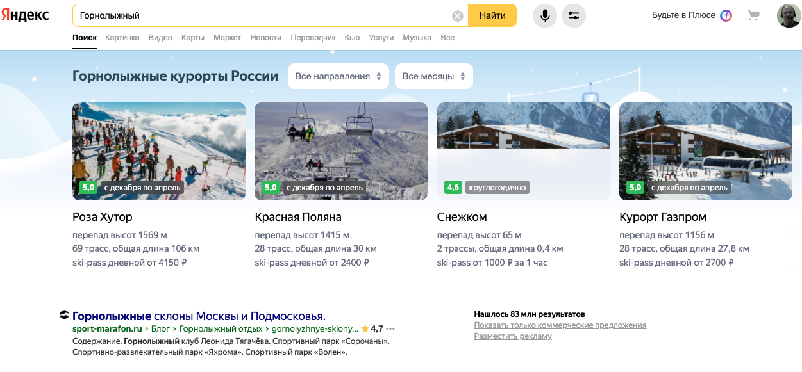This screenshot has height=372, width=802.
Task: Click the sport-marafon.ru favicon icon
Action: 64,315
